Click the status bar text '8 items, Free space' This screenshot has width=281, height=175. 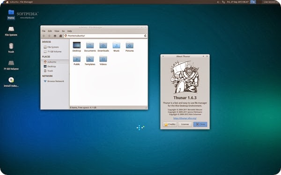pos(83,107)
